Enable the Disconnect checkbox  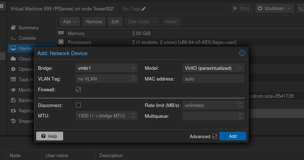pos(79,105)
